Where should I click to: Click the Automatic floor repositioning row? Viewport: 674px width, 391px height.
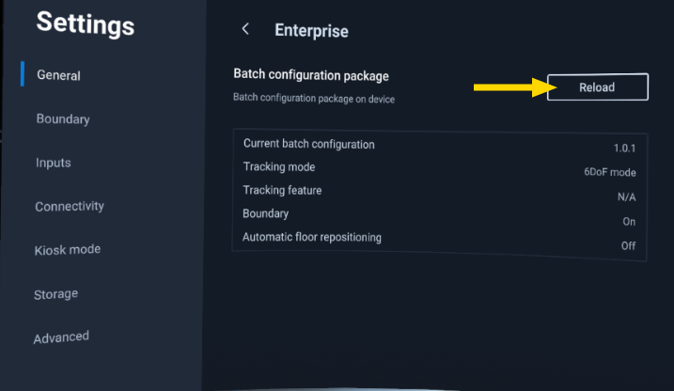[x=438, y=239]
